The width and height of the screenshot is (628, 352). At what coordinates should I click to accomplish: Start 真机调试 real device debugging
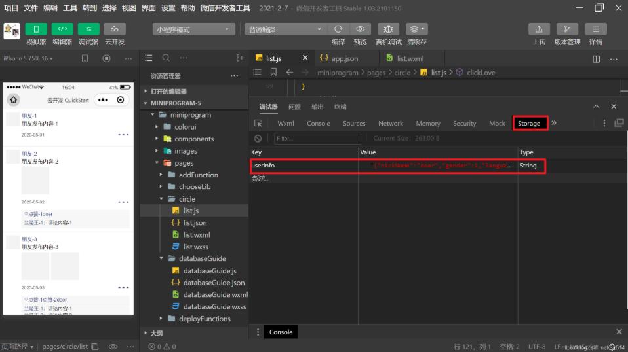pos(388,29)
